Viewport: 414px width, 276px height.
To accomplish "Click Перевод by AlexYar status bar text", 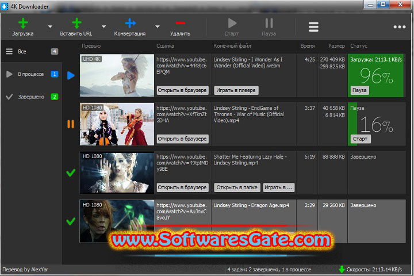I will pos(25,270).
